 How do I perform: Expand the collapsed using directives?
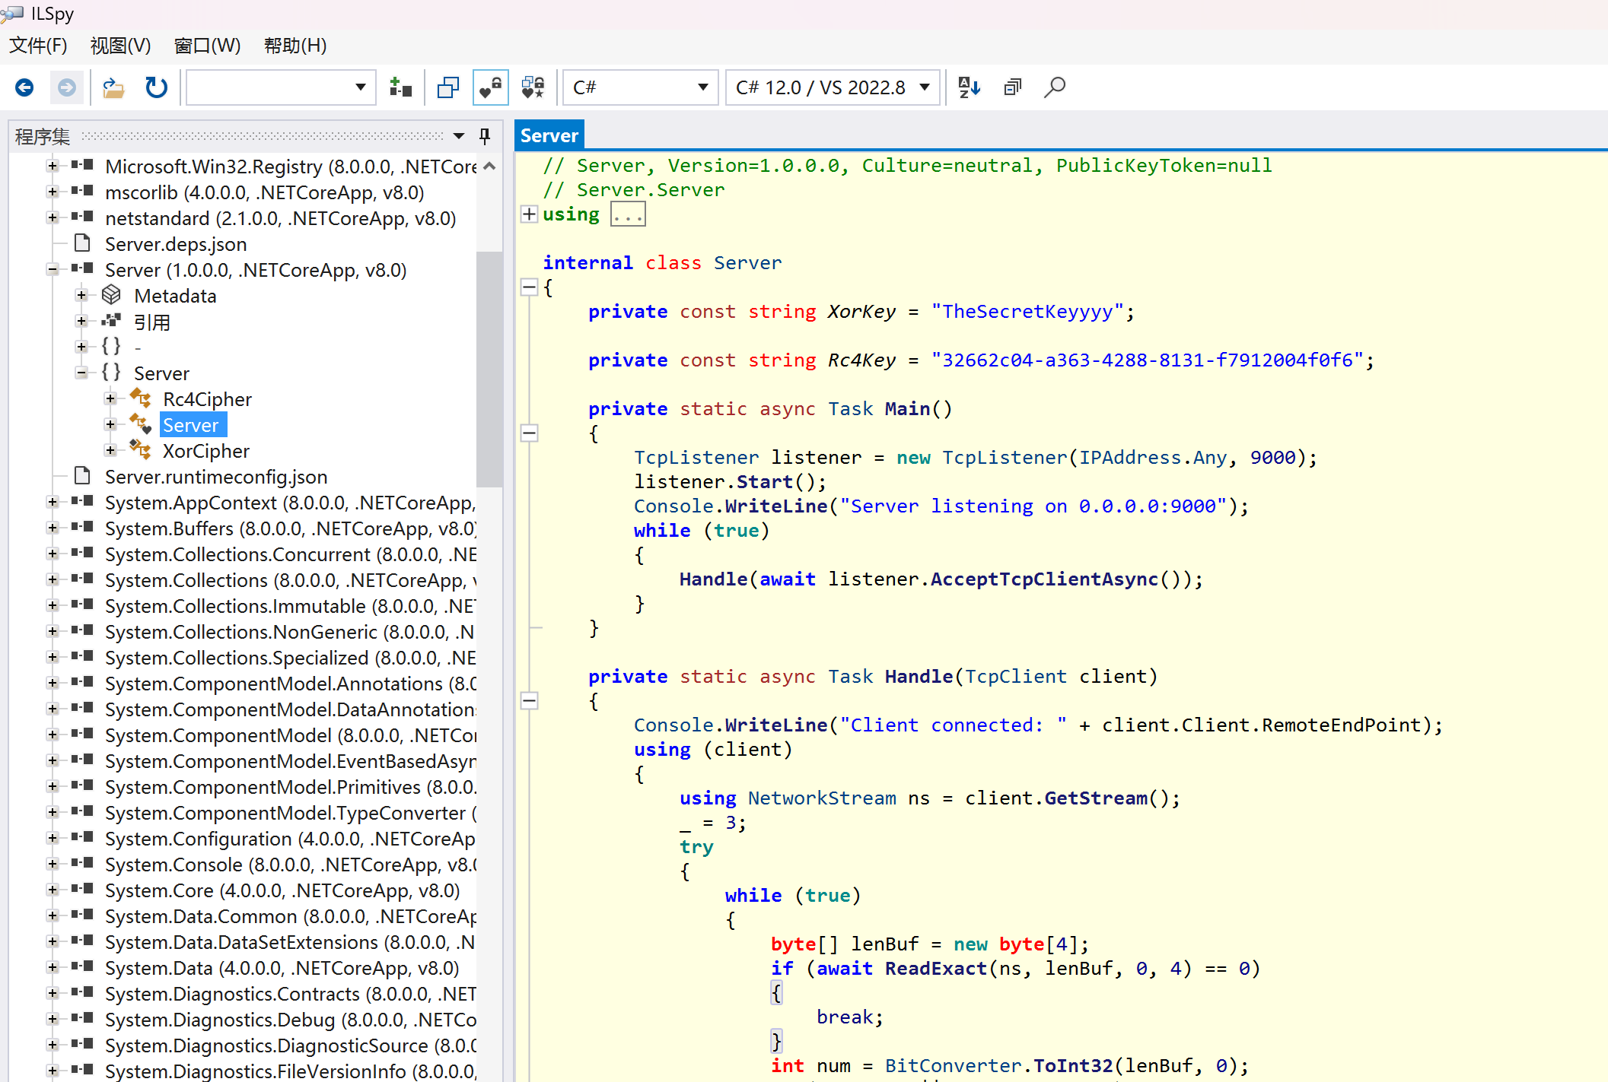pos(530,214)
